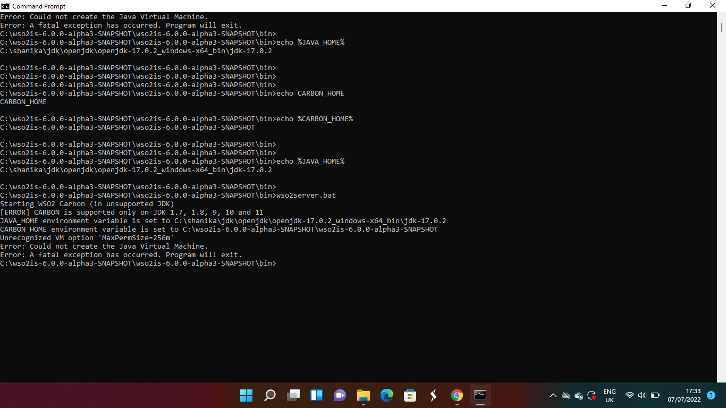Switch to Google Chrome on taskbar

457,395
